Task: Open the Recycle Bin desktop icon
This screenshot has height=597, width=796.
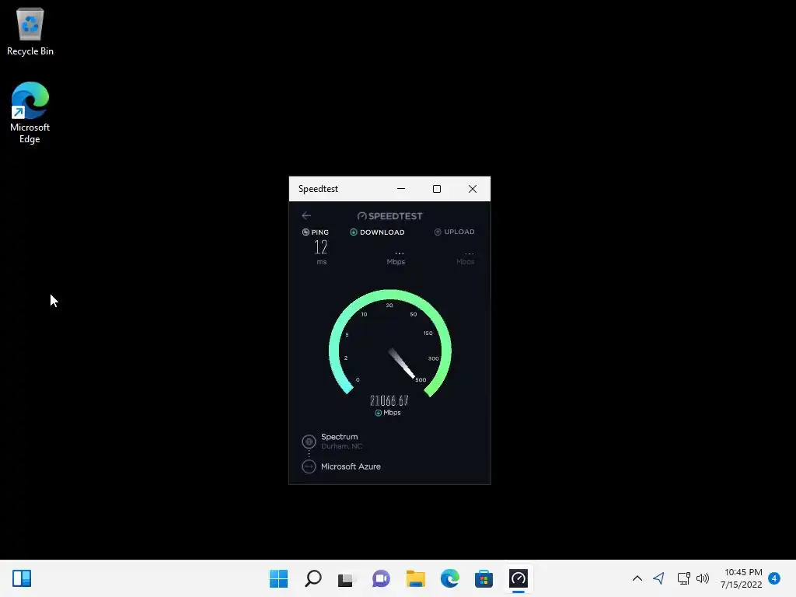Action: tap(30, 31)
